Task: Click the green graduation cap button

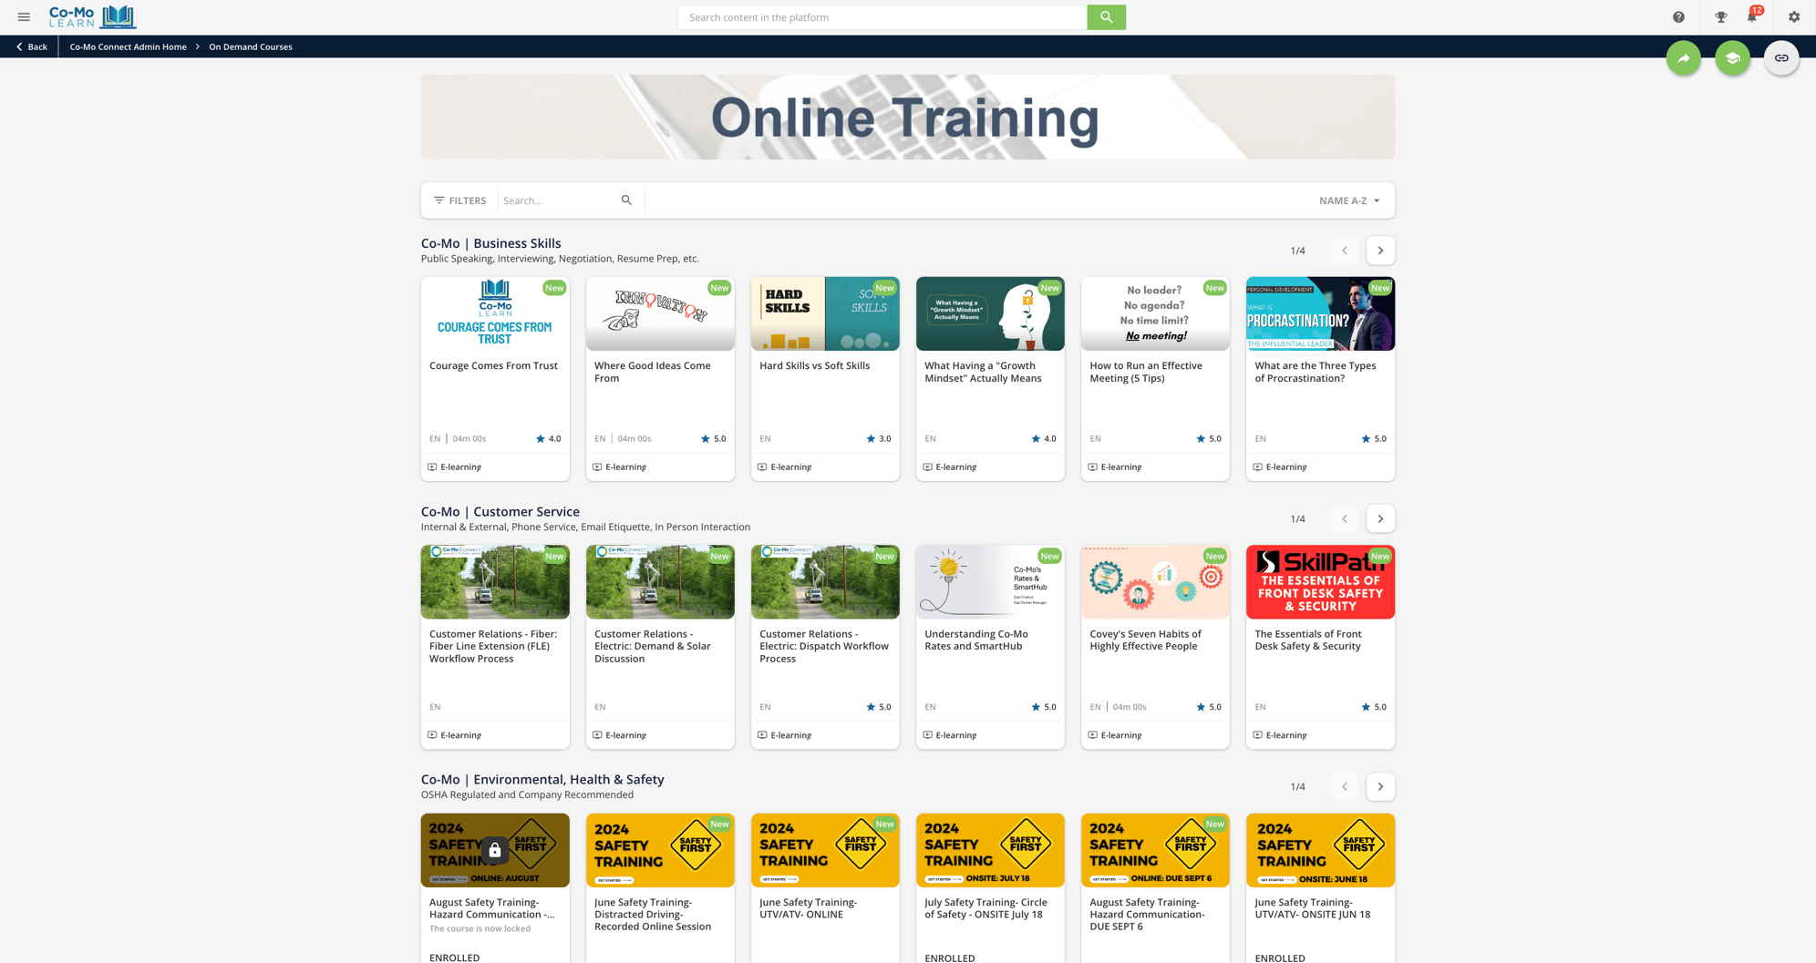Action: [1732, 58]
